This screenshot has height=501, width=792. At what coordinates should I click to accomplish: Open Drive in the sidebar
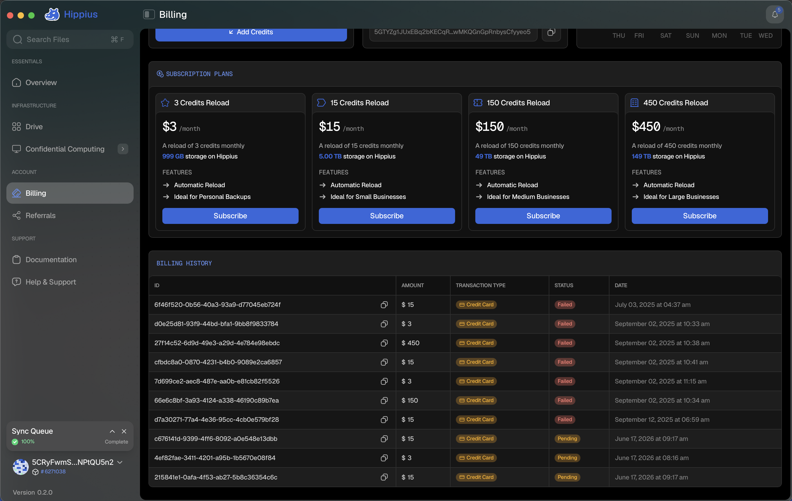(70, 127)
